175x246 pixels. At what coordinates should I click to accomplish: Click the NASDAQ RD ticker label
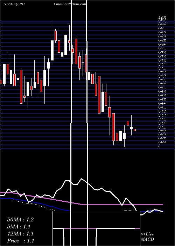tap(14, 4)
